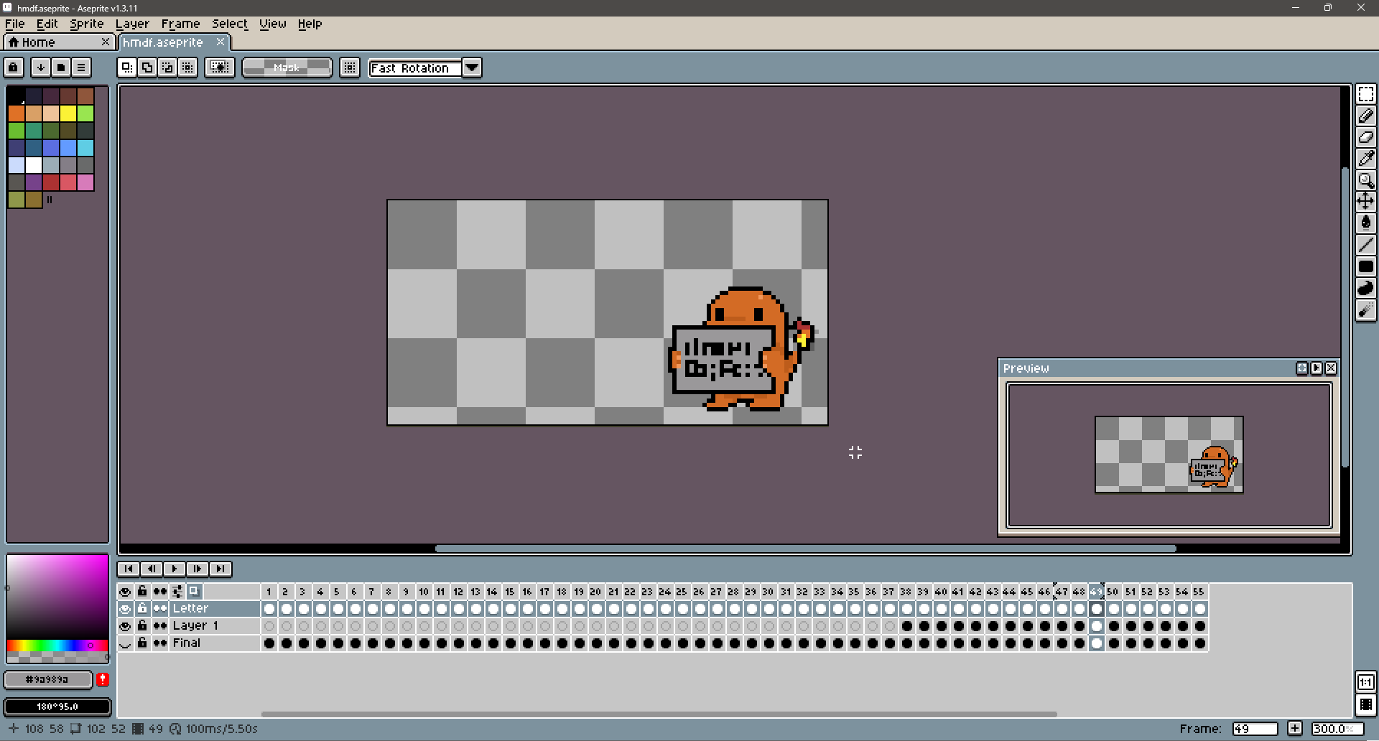Image resolution: width=1379 pixels, height=741 pixels.
Task: Click the add frame plus button
Action: point(1295,728)
